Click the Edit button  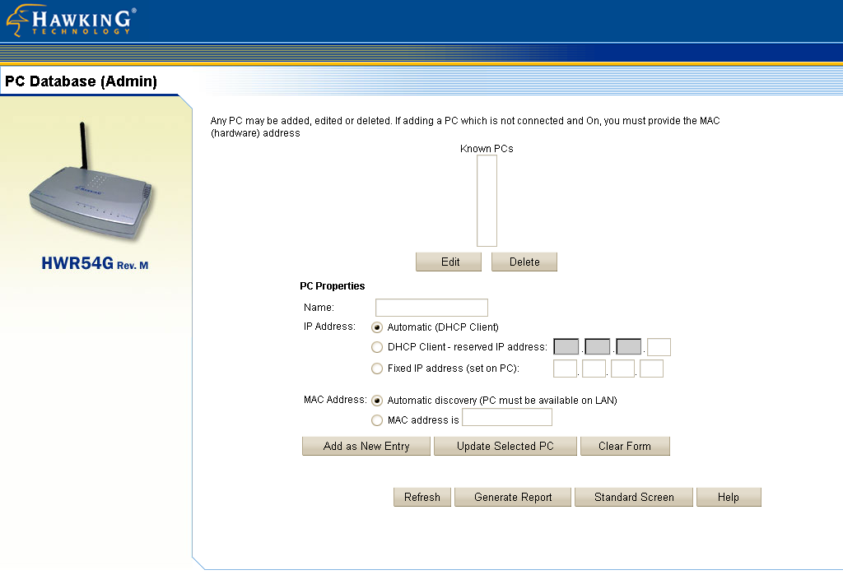tap(449, 262)
